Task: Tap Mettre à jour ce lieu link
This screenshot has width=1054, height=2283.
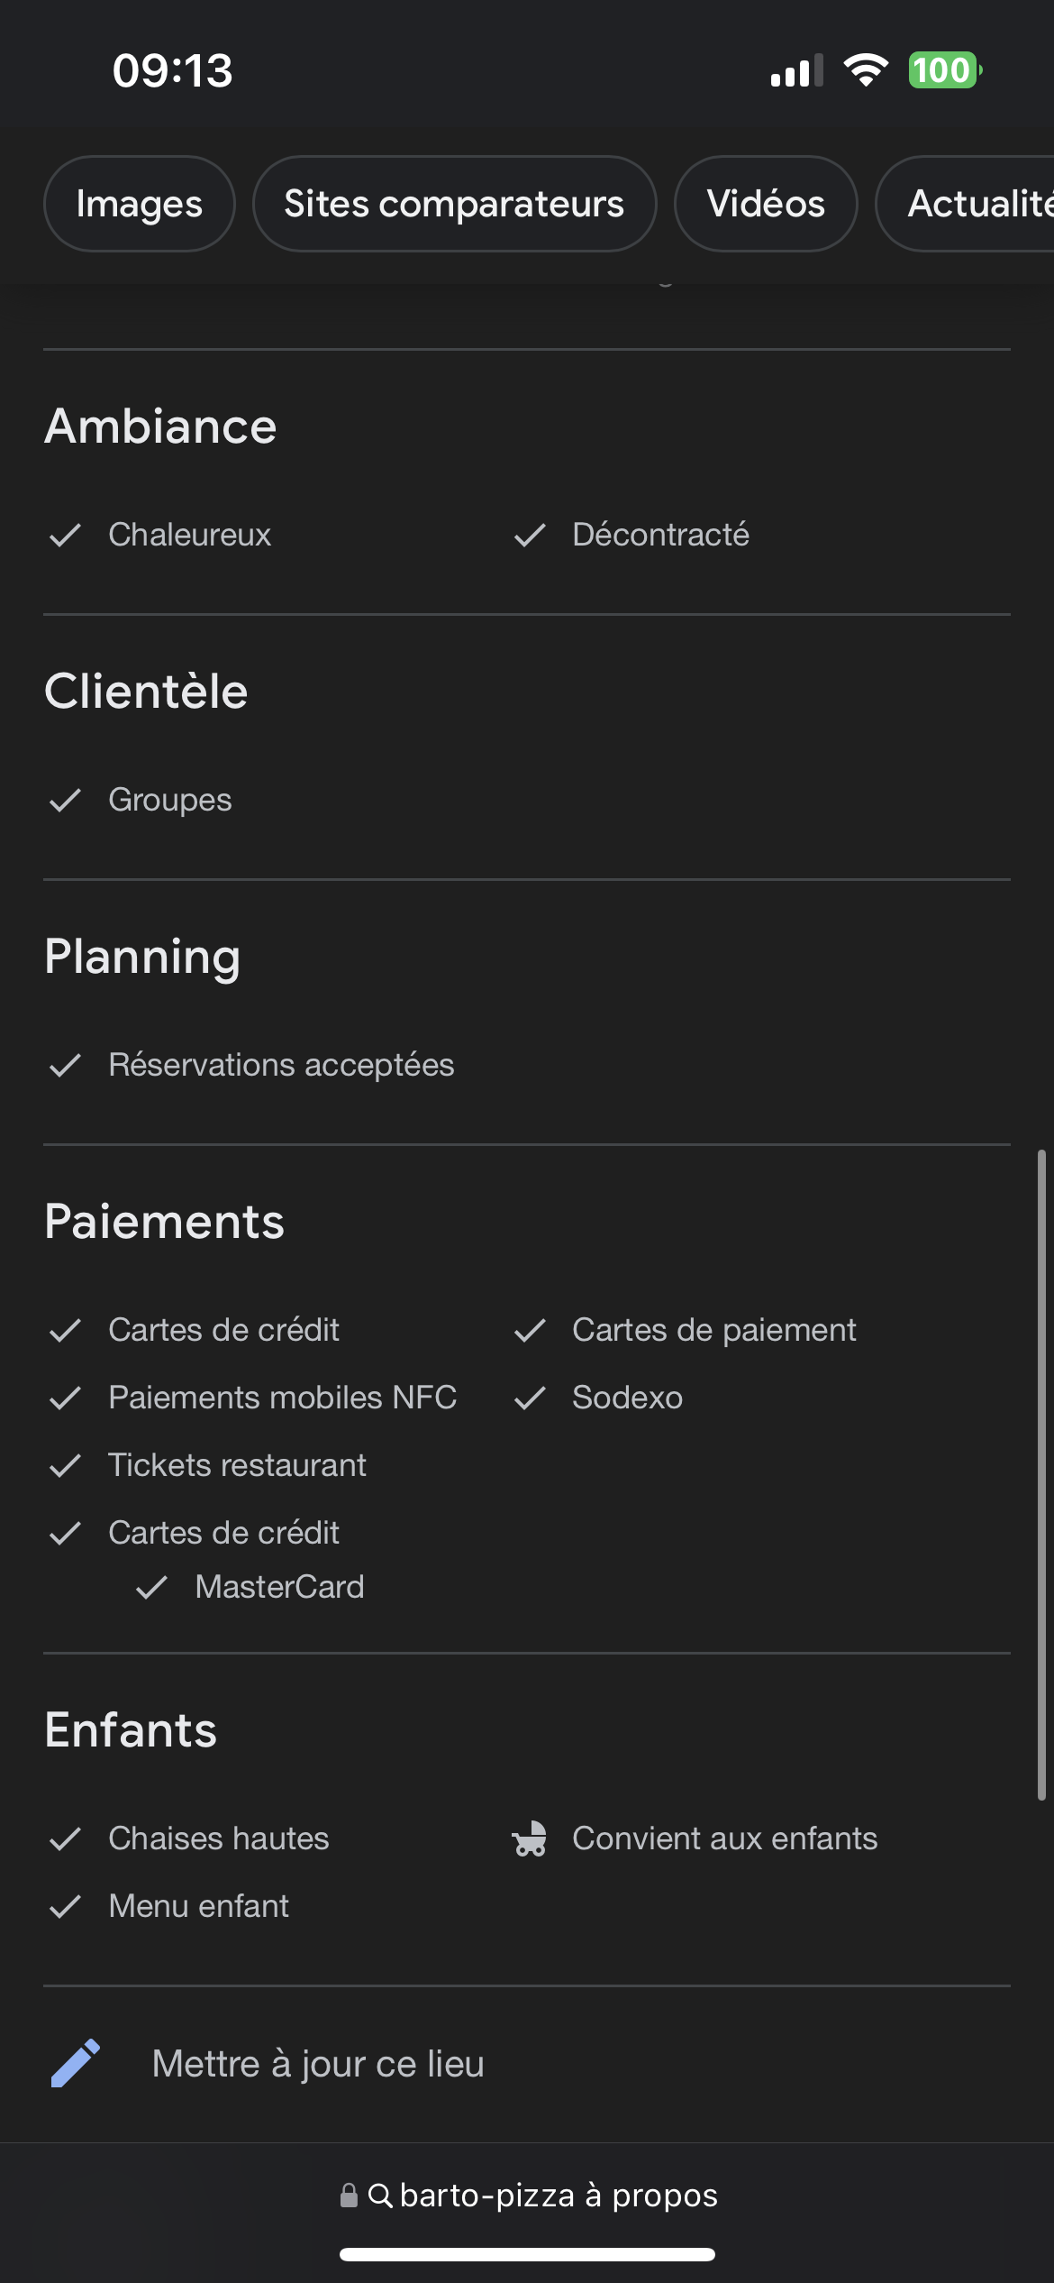Action: coord(317,2063)
